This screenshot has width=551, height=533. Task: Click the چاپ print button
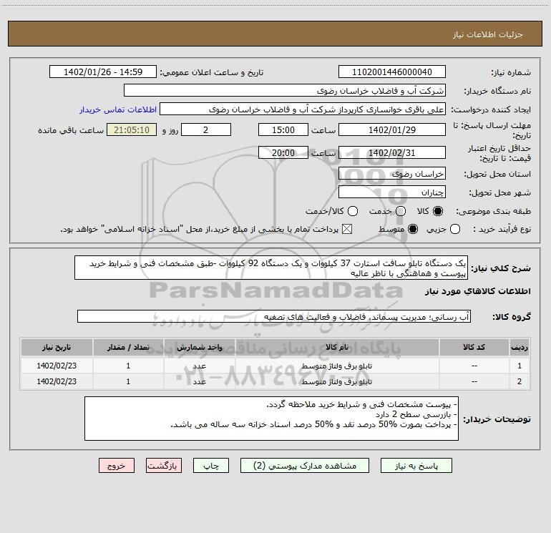(211, 466)
